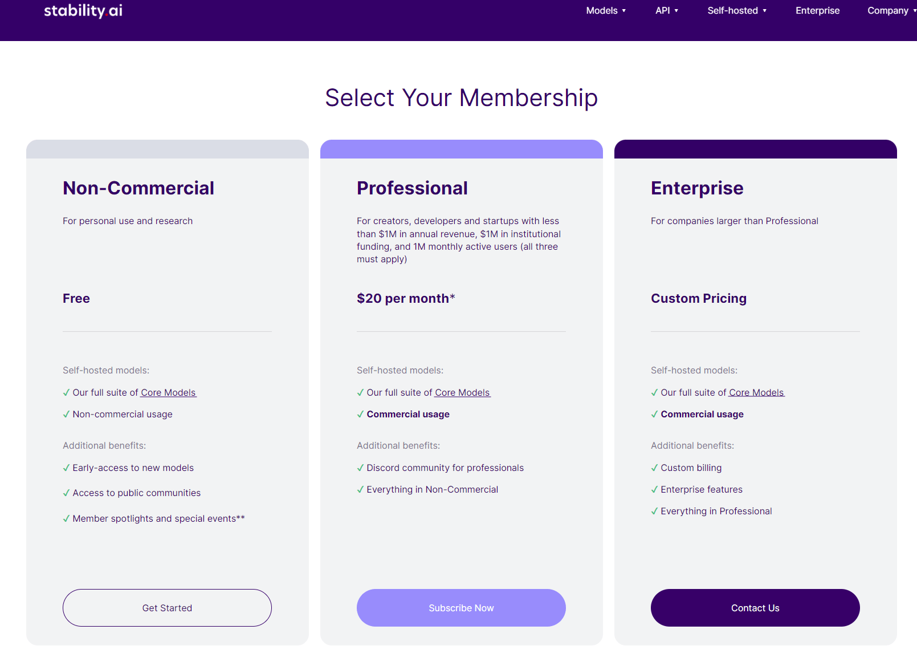This screenshot has width=917, height=646.
Task: Open Core Models link in Professional plan
Action: (462, 393)
